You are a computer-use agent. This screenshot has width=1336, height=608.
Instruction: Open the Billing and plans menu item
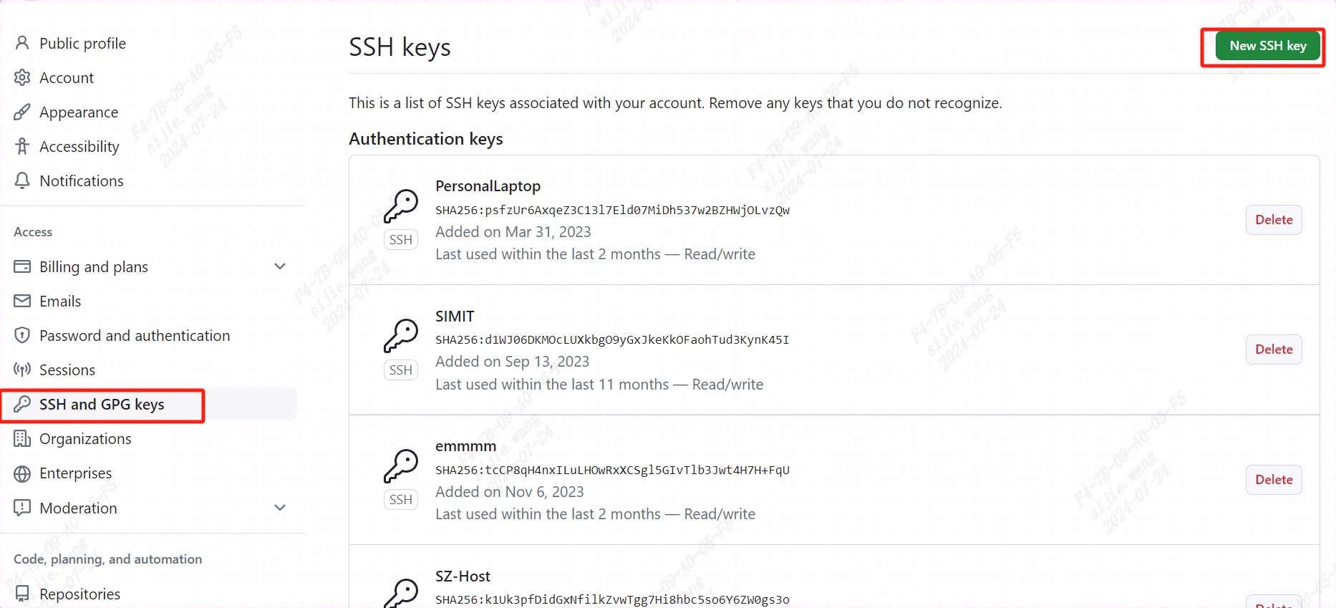point(94,267)
